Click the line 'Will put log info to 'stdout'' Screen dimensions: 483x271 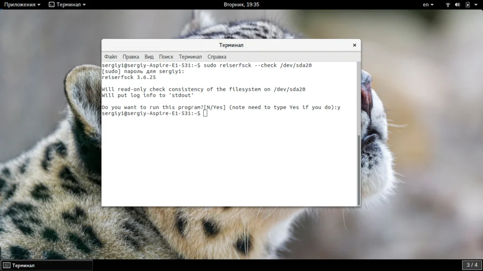148,95
